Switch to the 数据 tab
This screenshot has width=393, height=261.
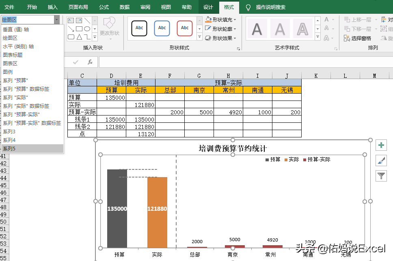coord(124,7)
